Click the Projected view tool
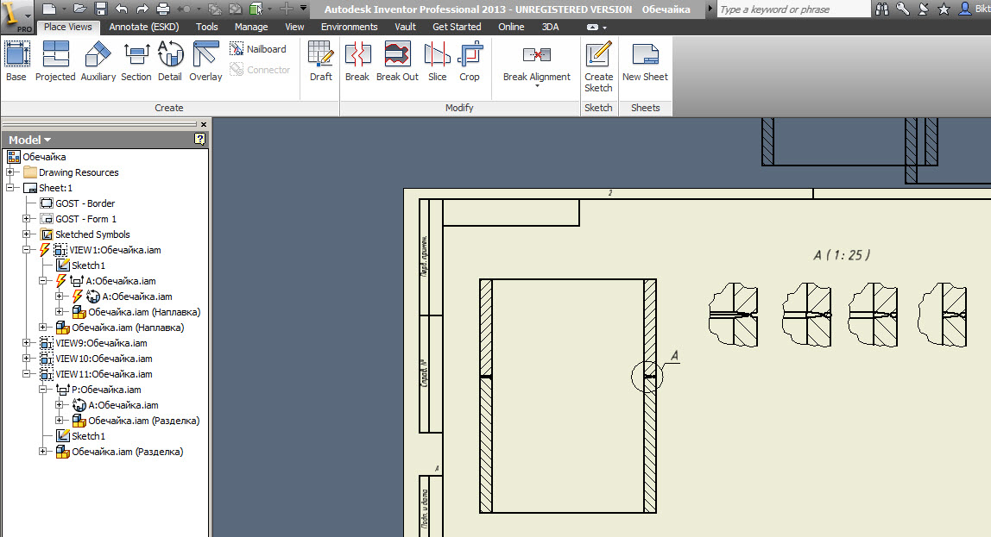This screenshot has height=537, width=991. coord(55,61)
